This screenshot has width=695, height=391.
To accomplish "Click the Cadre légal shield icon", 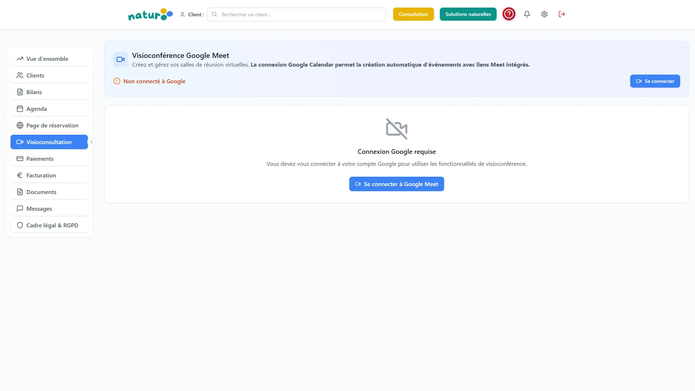I will pos(20,225).
